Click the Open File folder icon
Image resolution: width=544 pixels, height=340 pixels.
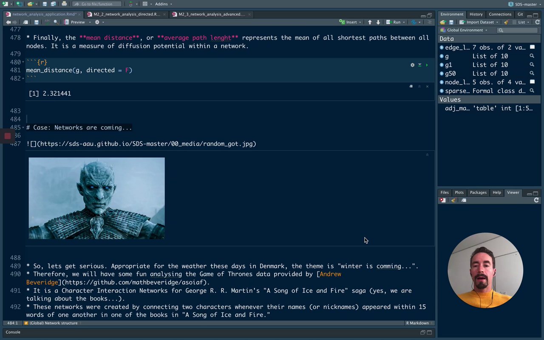click(x=30, y=4)
